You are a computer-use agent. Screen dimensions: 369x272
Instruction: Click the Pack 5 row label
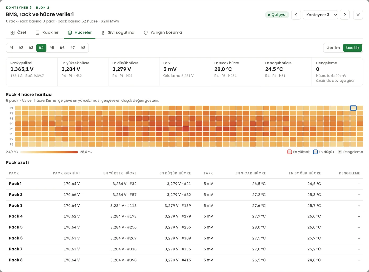pyautogui.click(x=16, y=227)
